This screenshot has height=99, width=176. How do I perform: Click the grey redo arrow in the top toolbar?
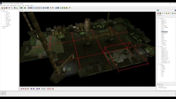[12, 8]
